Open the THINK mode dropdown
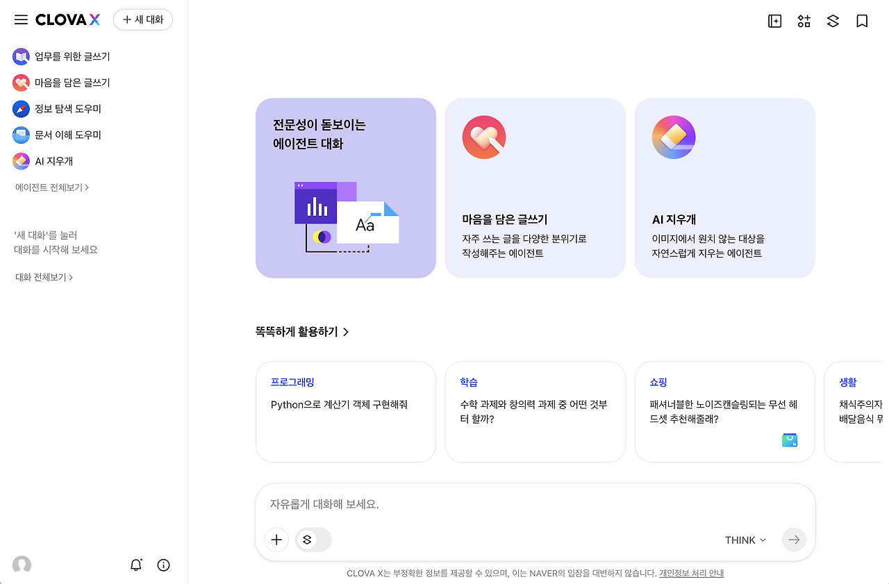This screenshot has height=584, width=889. point(745,540)
